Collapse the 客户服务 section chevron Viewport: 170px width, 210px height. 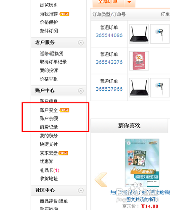click(x=81, y=43)
